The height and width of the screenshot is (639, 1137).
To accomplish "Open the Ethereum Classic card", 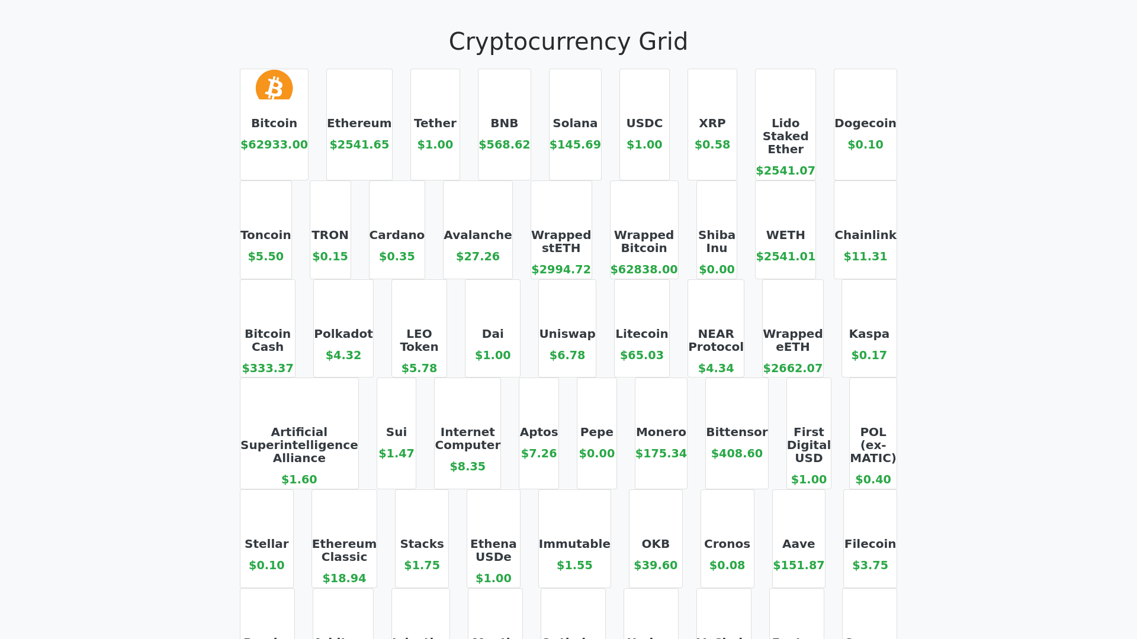I will 344,538.
